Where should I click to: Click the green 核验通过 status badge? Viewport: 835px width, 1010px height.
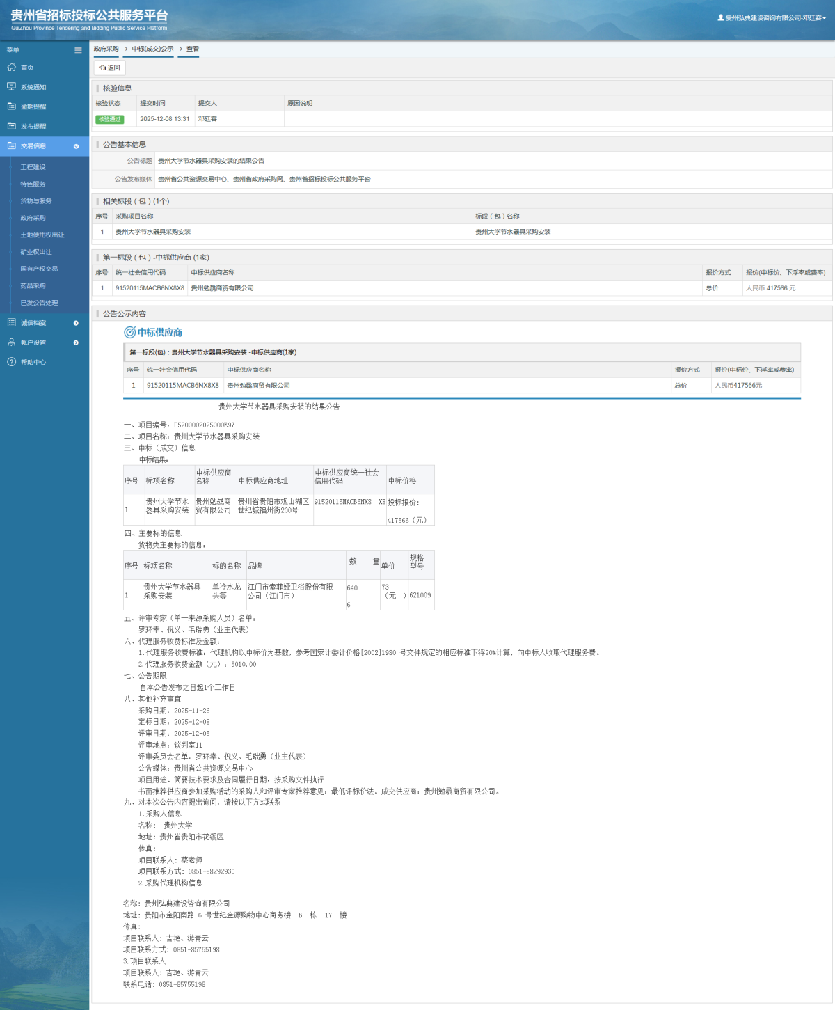click(109, 119)
